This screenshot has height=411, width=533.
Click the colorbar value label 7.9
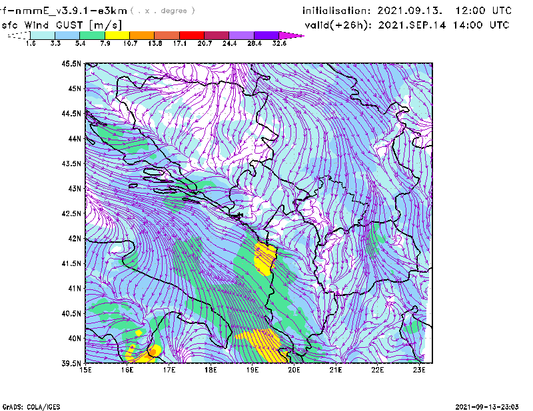[x=105, y=43]
